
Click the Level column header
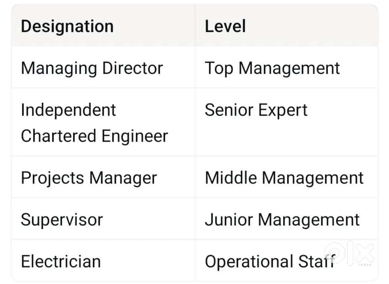(x=225, y=26)
